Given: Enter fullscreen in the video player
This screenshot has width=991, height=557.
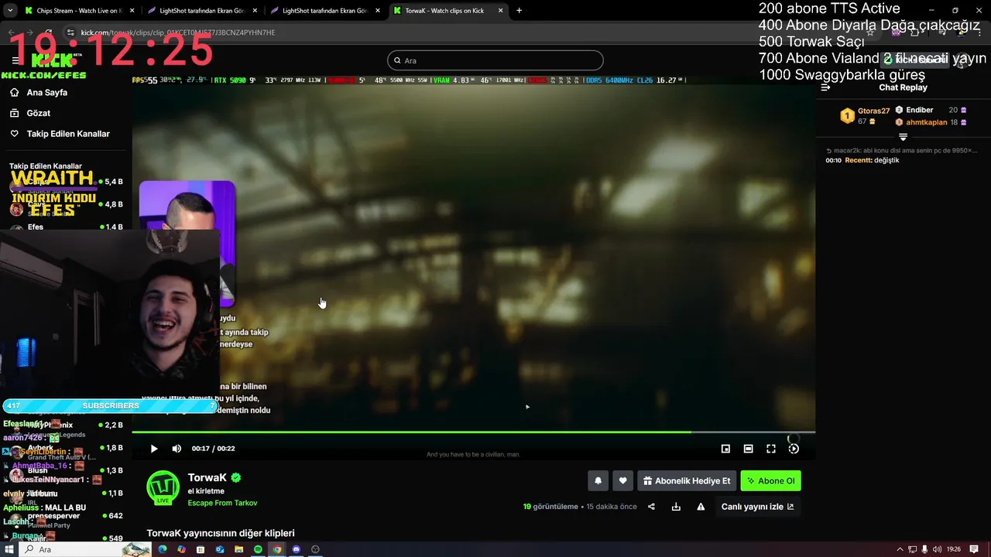Looking at the screenshot, I should point(771,449).
